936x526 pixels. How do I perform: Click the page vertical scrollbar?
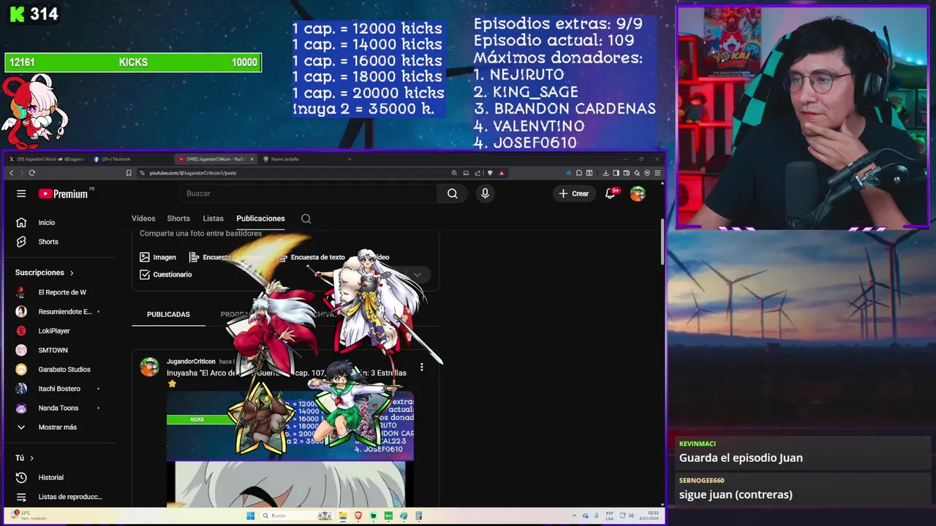pyautogui.click(x=663, y=243)
